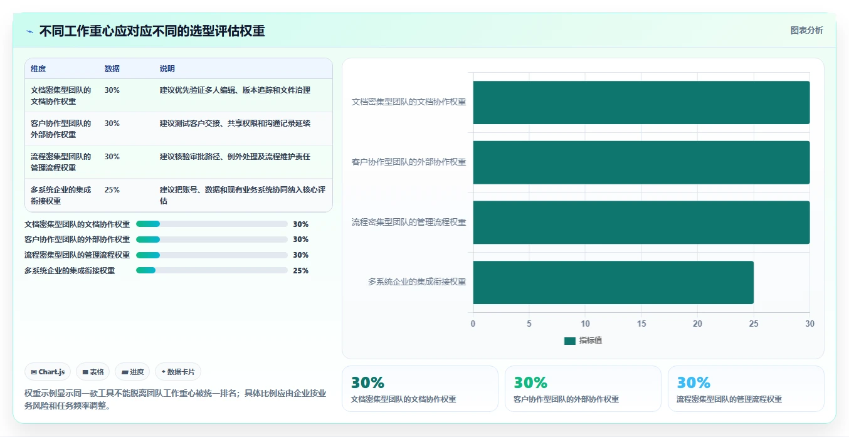
Task: Click the 维度 column header
Action: pos(38,69)
